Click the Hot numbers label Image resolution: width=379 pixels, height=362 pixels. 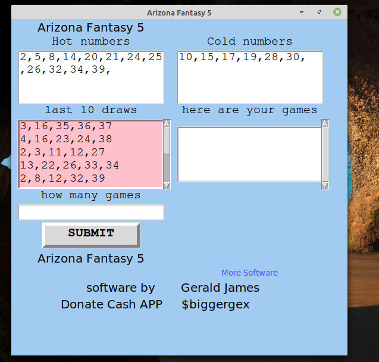[91, 41]
